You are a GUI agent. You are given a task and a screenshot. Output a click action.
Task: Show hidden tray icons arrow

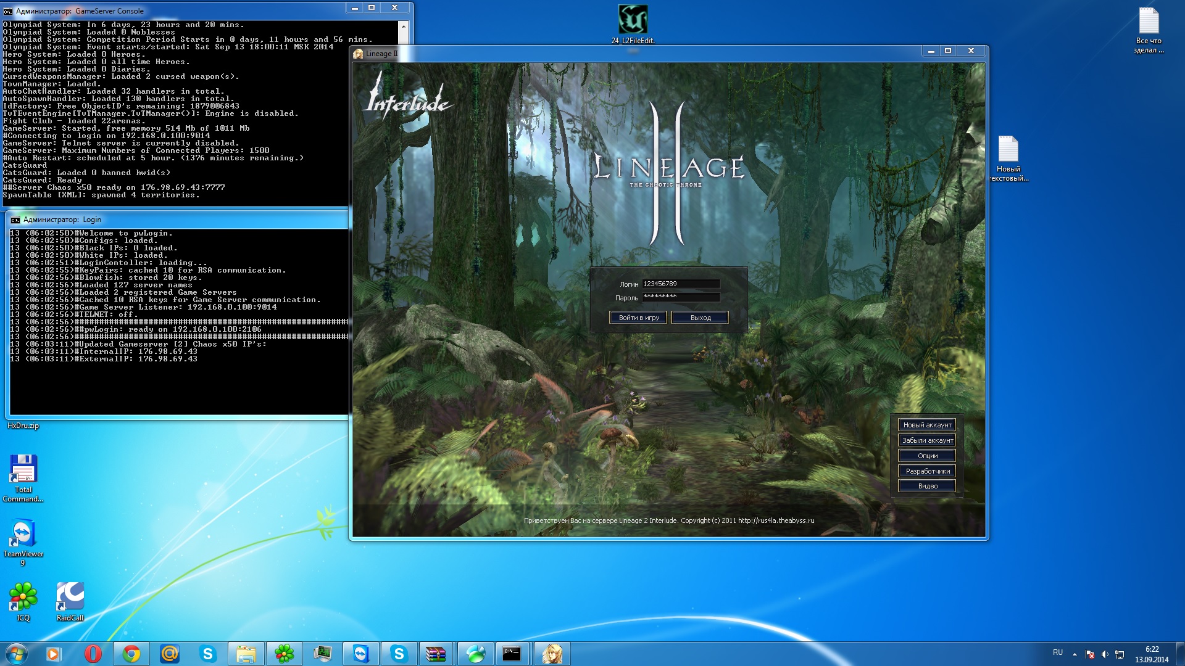pos(1075,654)
